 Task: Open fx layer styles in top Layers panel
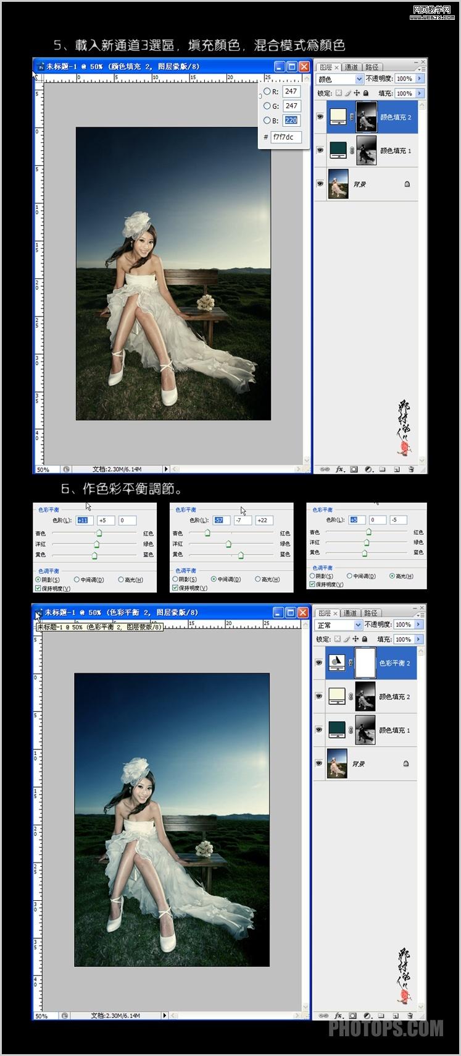(x=339, y=469)
